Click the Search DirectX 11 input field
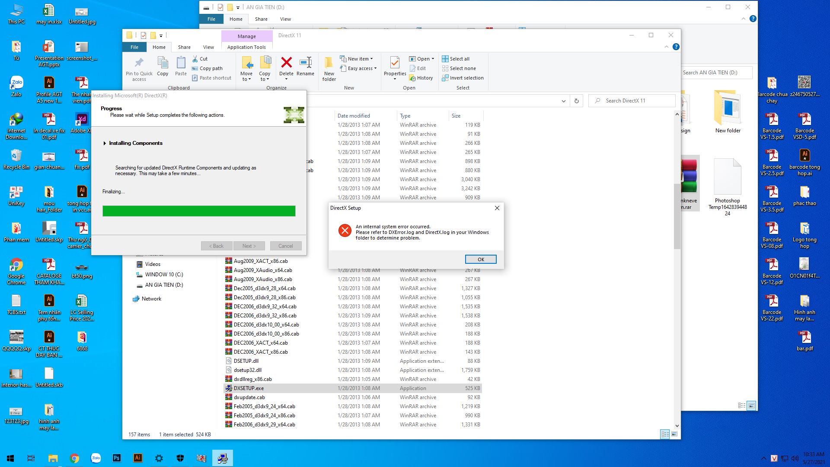Screen dimensions: 830x467 pyautogui.click(x=635, y=100)
